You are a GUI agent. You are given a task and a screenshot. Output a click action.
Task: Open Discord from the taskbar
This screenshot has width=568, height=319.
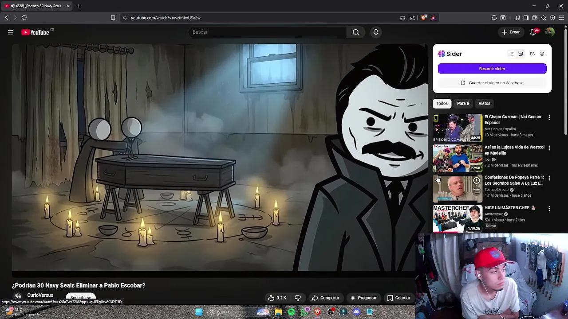pyautogui.click(x=356, y=312)
